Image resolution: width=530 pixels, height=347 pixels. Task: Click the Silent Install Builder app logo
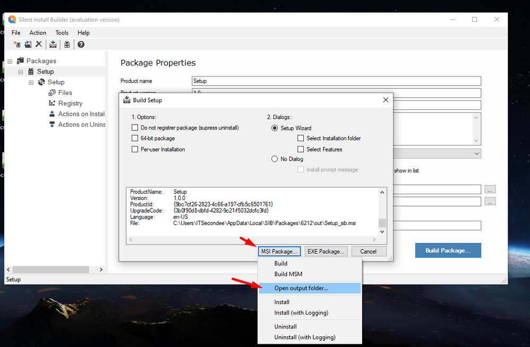tap(12, 20)
